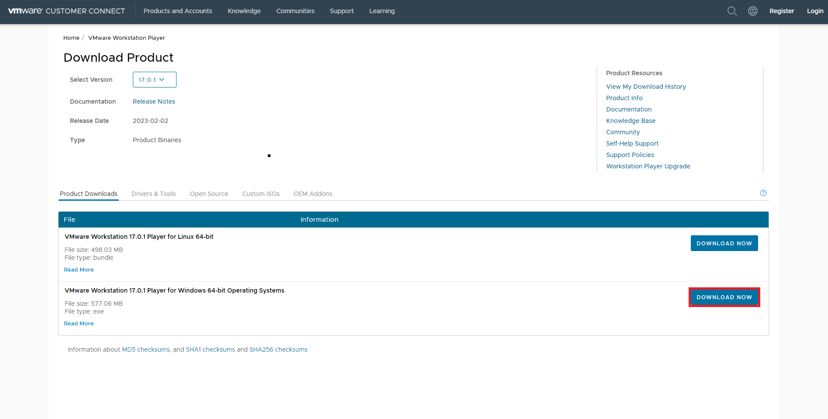Go to Home breadcrumb
This screenshot has height=419, width=828.
[x=71, y=38]
